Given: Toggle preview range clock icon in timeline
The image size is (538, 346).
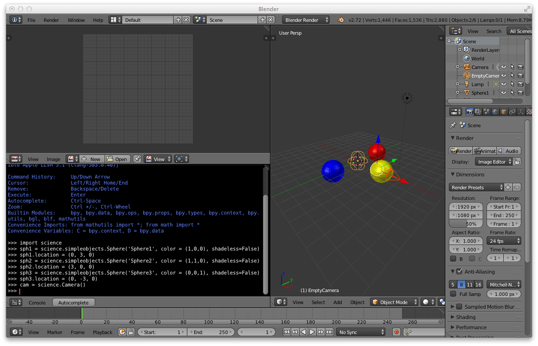Looking at the screenshot, I should [122, 332].
